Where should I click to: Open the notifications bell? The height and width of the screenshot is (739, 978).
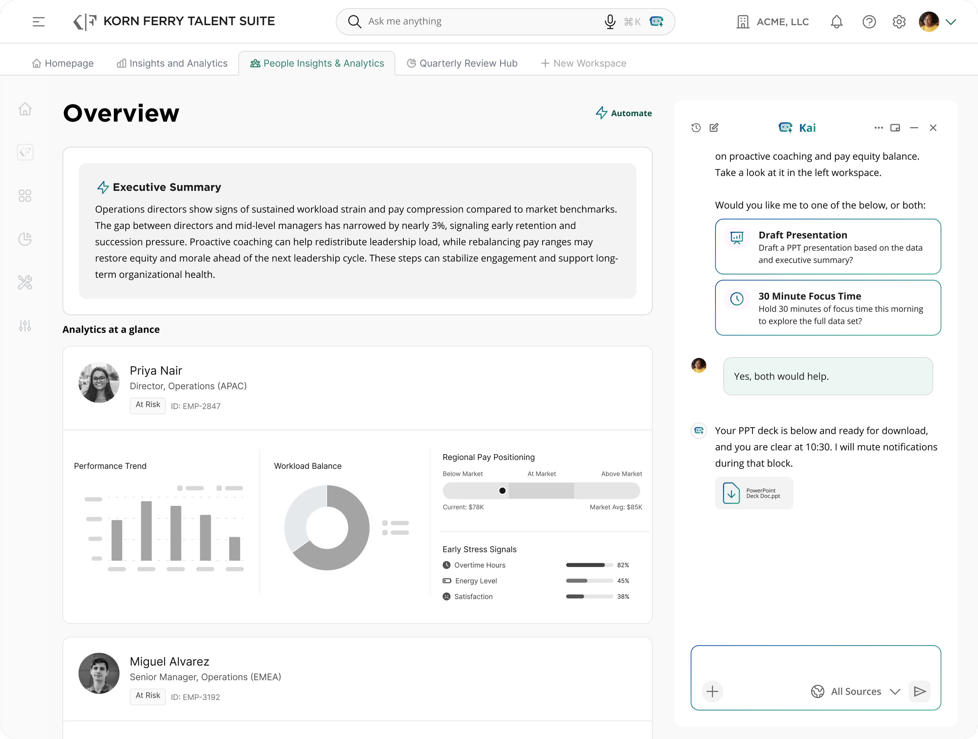click(836, 22)
